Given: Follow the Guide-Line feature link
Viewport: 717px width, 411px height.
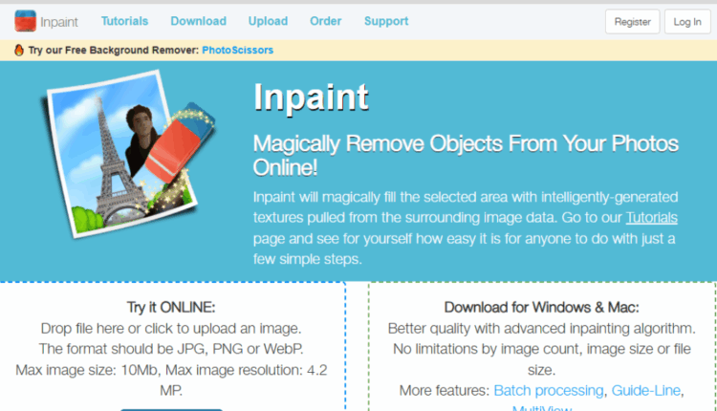Looking at the screenshot, I should point(646,390).
